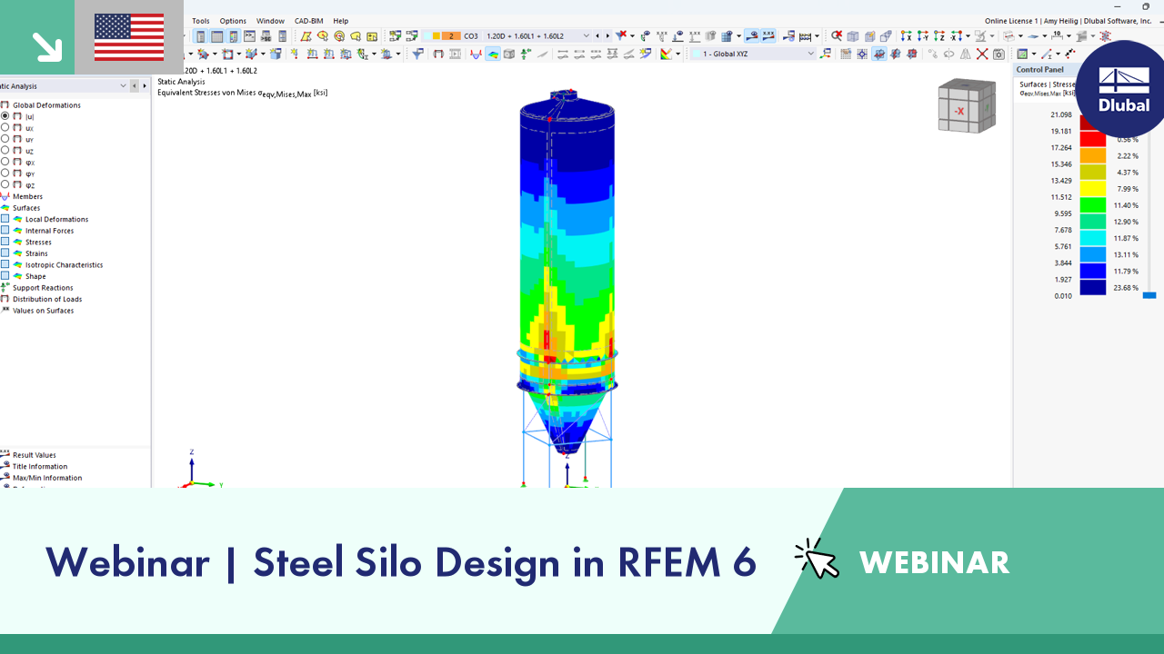
Task: Select the uZ deformation radio button
Action: [5, 150]
